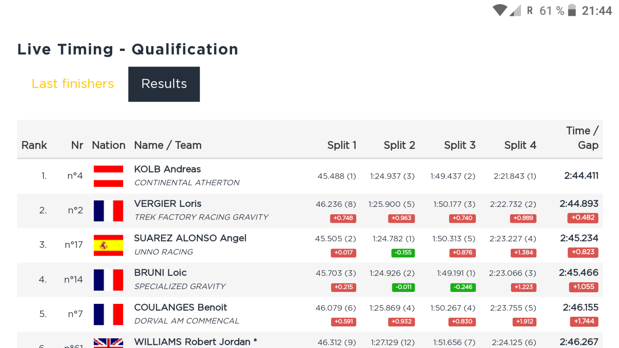Click France flag beside VERGIER Loris
The width and height of the screenshot is (619, 348).
(108, 211)
